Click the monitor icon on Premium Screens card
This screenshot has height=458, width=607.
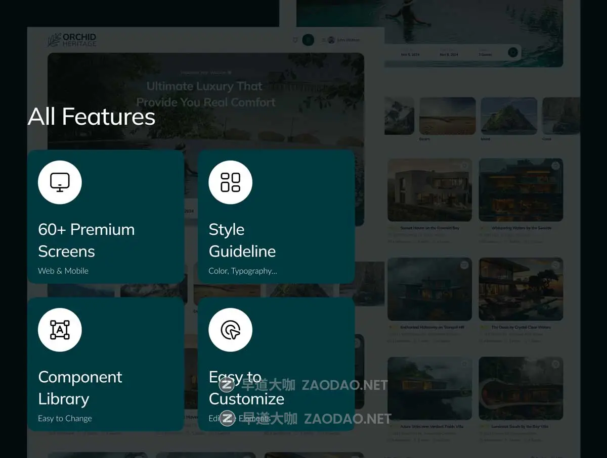pos(60,182)
